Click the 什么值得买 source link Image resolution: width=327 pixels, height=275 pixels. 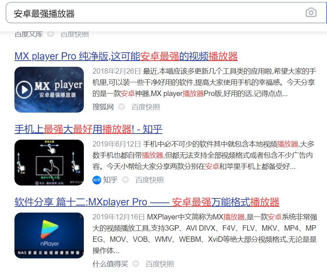tap(110, 264)
